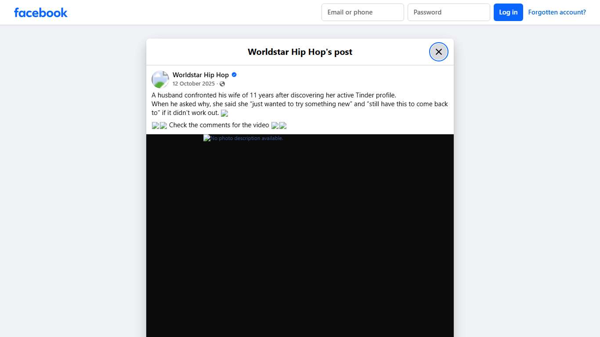The height and width of the screenshot is (337, 600).
Task: Click the last broken icon after "the video"
Action: tap(283, 125)
